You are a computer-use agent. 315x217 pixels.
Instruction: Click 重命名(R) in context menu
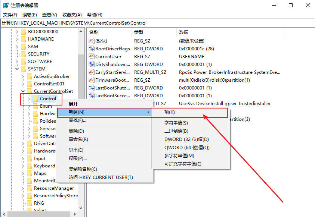tap(78, 139)
